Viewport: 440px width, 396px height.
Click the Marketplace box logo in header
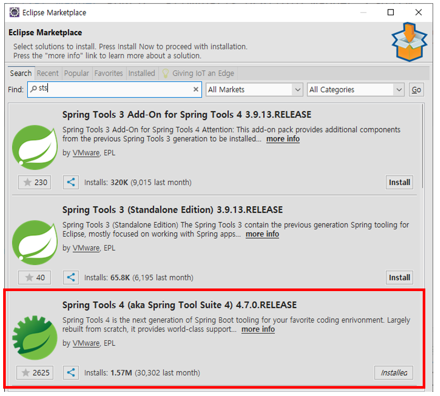pos(410,42)
